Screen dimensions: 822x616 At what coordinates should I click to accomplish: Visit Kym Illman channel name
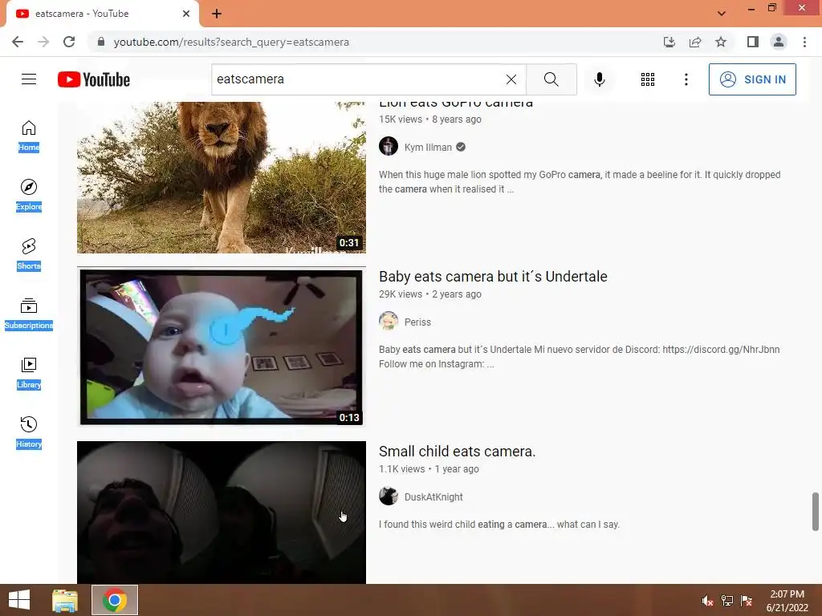(x=428, y=148)
